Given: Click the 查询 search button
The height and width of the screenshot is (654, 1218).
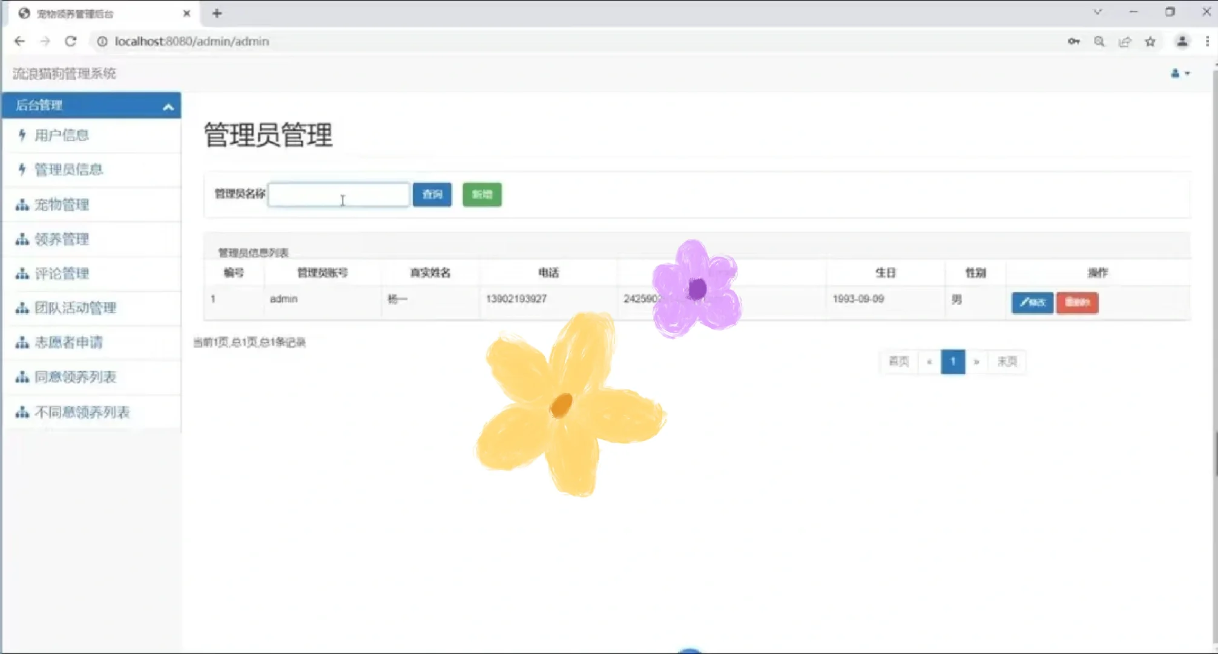Looking at the screenshot, I should [432, 195].
